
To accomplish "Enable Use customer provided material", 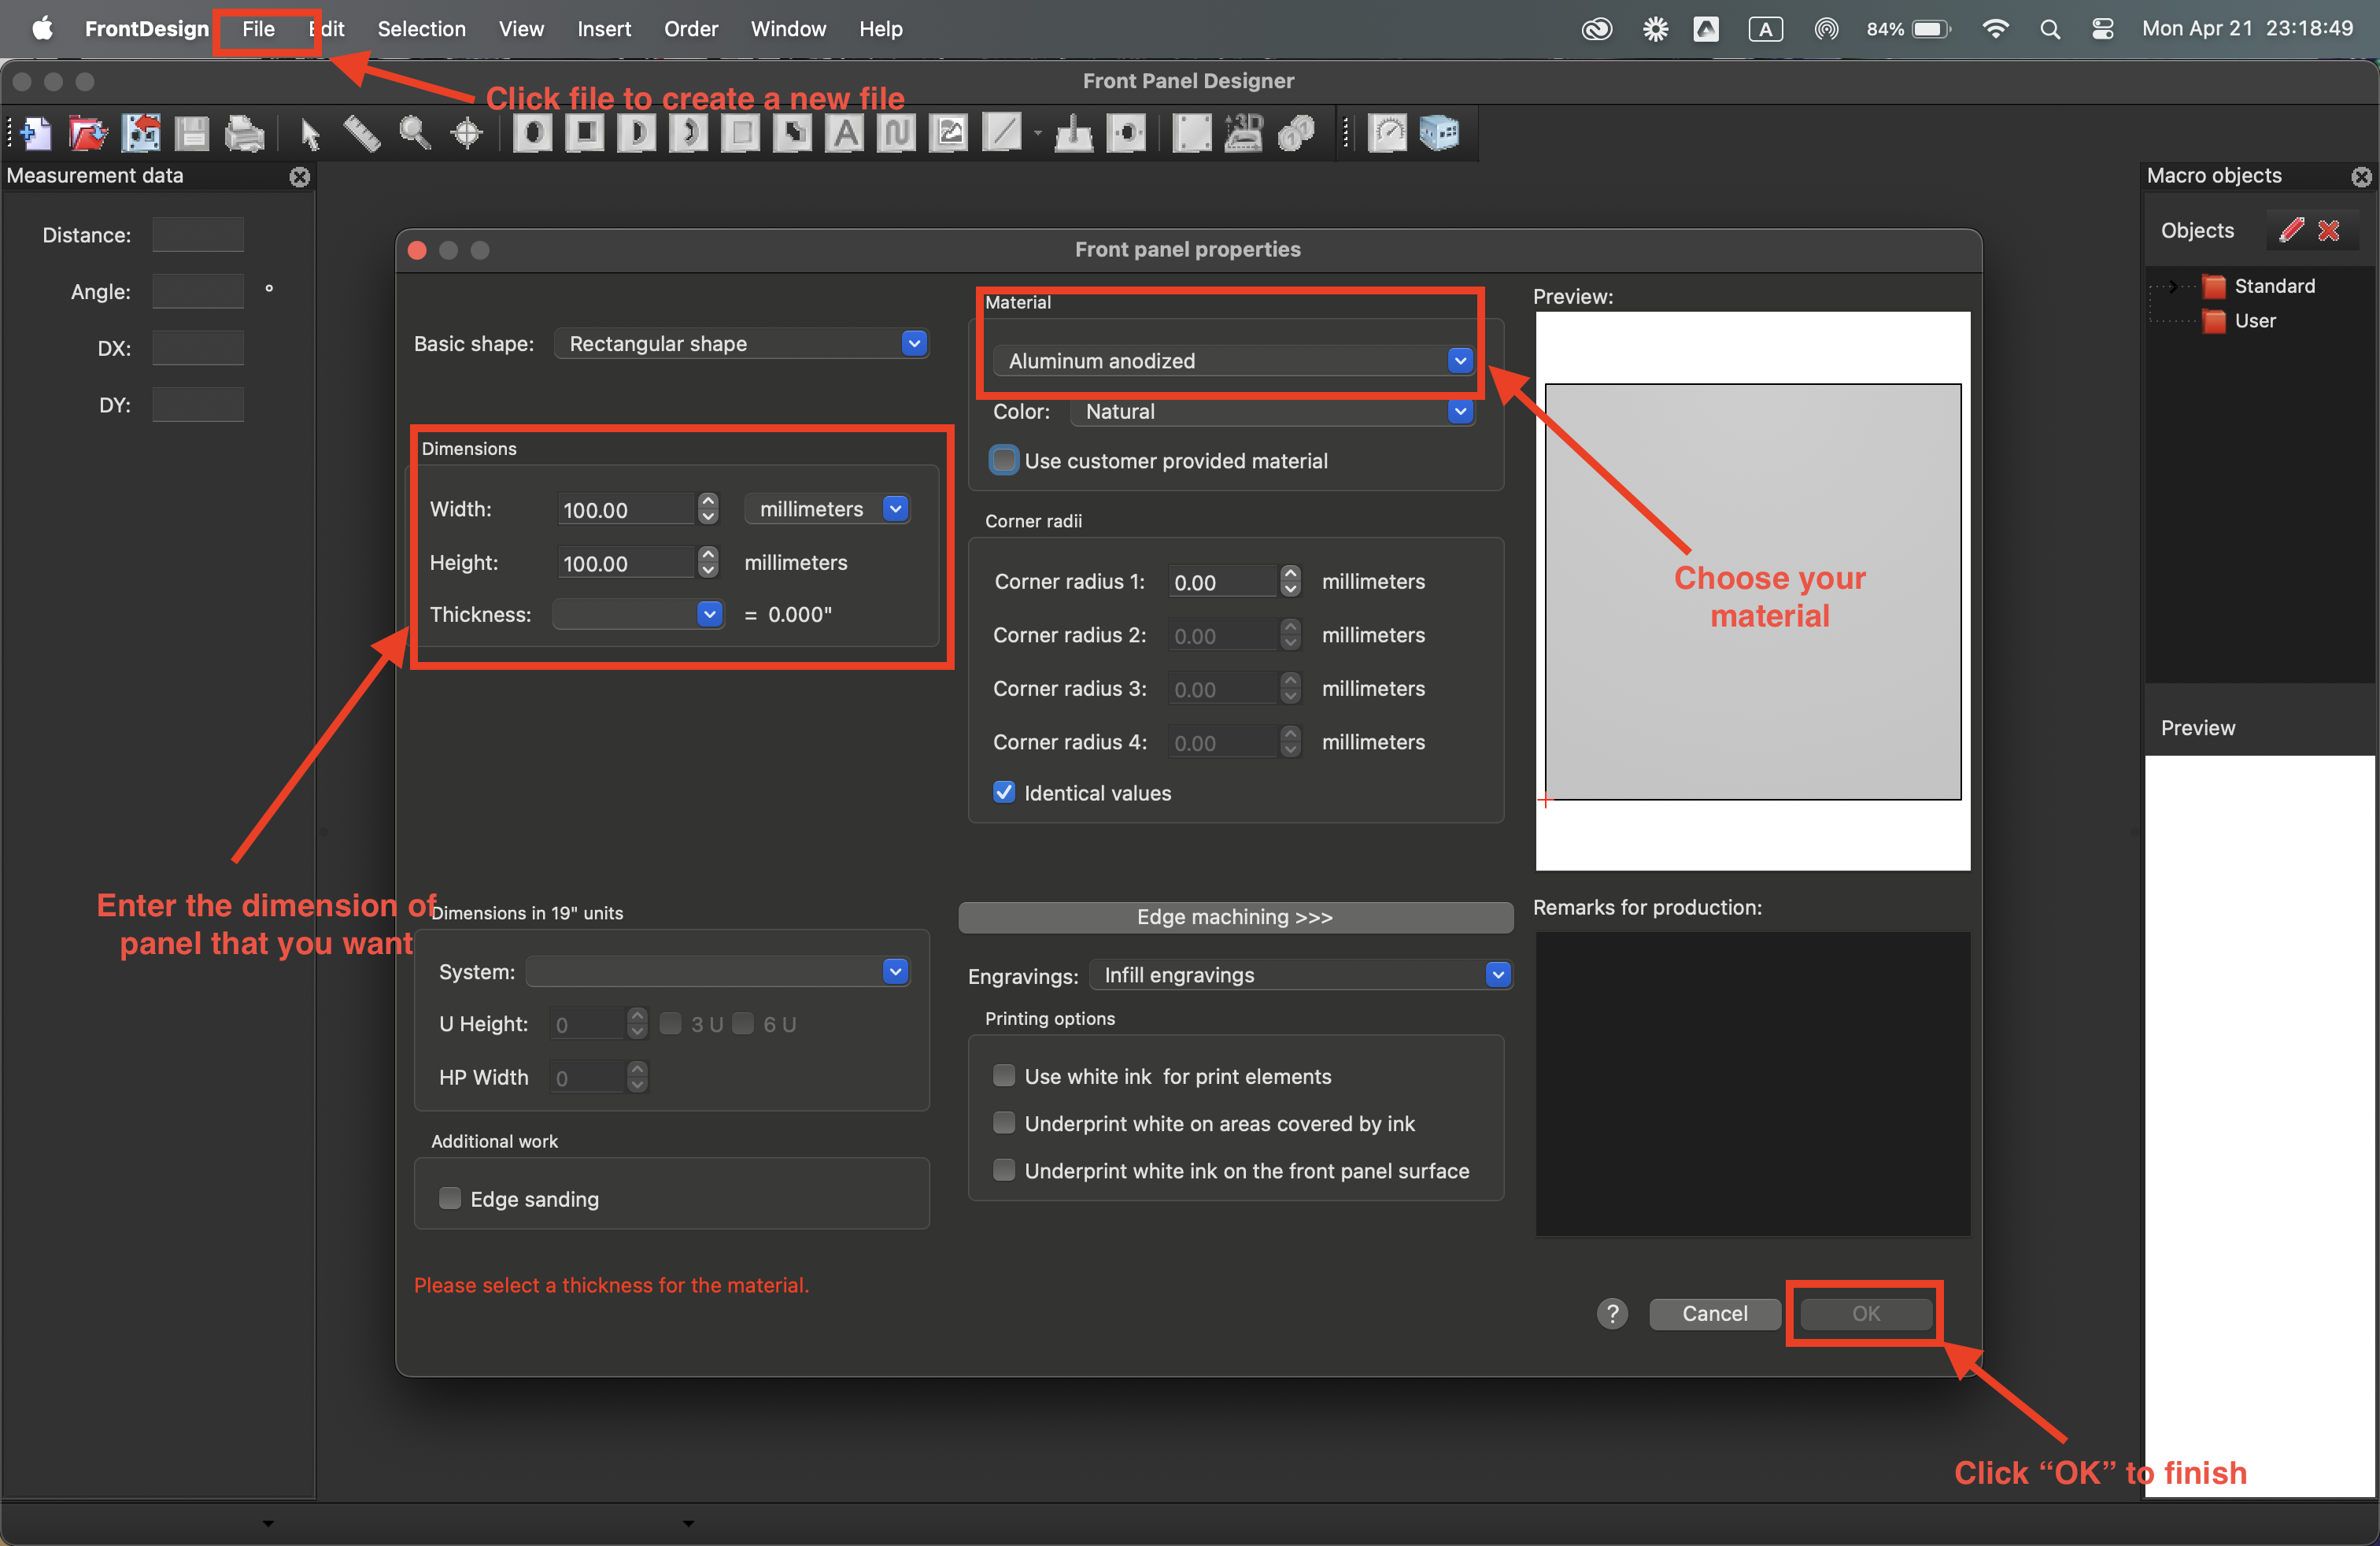I will [x=1004, y=460].
